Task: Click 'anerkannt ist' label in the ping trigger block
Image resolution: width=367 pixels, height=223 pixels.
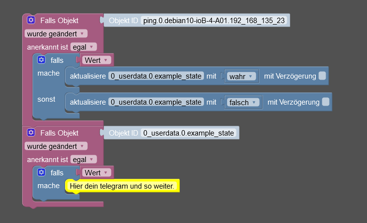Action: [x=47, y=47]
